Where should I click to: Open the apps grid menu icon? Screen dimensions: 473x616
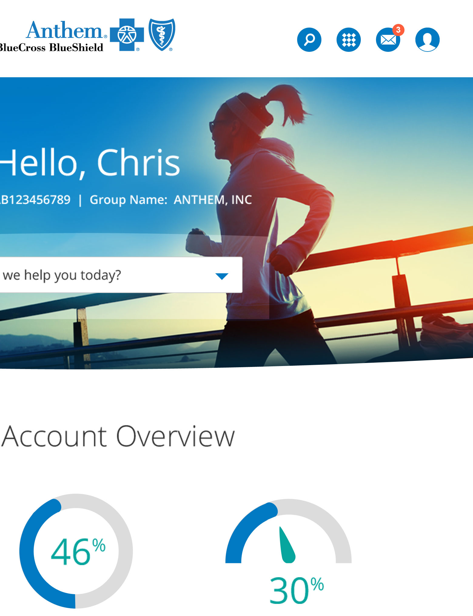(x=348, y=40)
